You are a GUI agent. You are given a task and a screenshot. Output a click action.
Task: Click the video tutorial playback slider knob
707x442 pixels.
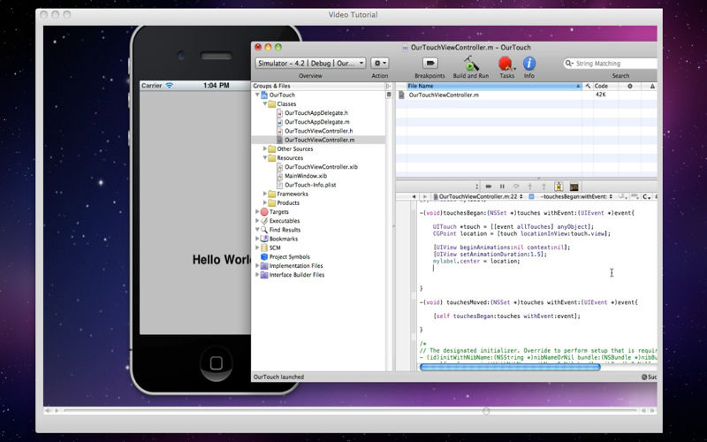(x=485, y=411)
